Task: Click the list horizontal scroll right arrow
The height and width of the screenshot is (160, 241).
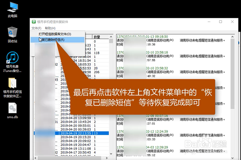Action: click(107, 158)
